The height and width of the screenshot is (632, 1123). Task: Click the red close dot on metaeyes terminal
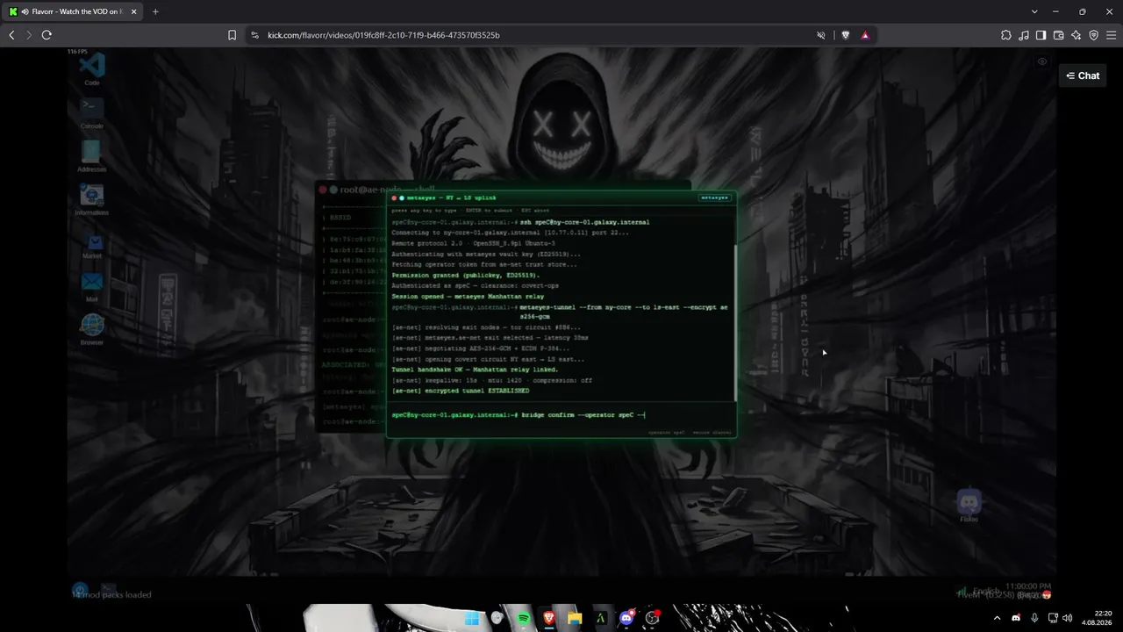pyautogui.click(x=395, y=197)
